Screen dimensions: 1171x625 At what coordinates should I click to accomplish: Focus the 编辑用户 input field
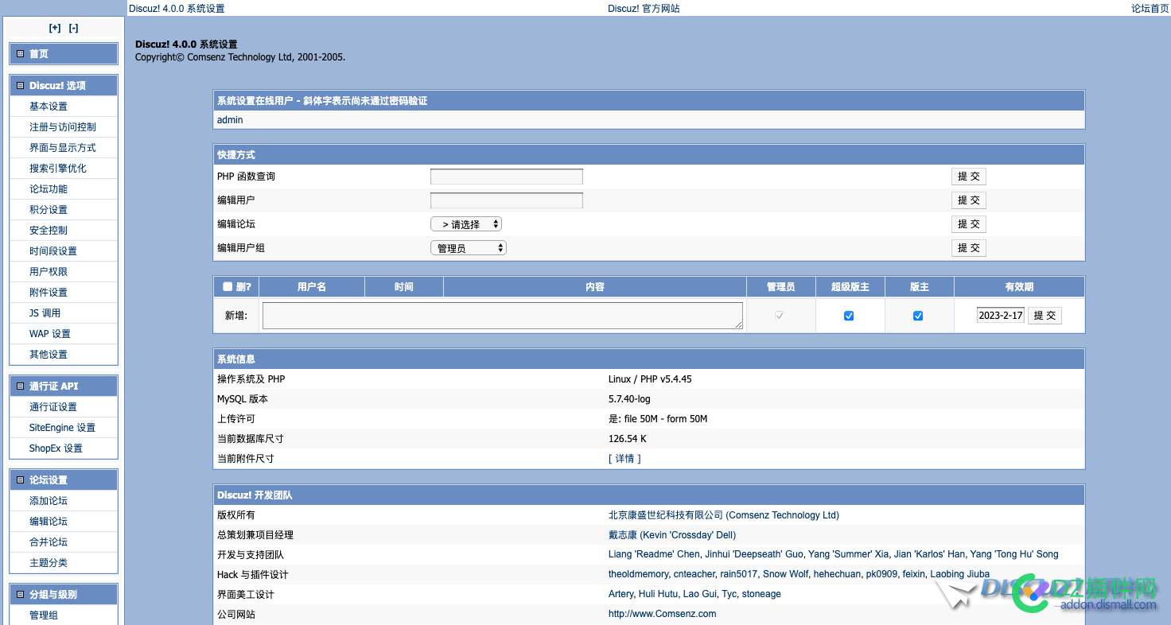pos(507,200)
